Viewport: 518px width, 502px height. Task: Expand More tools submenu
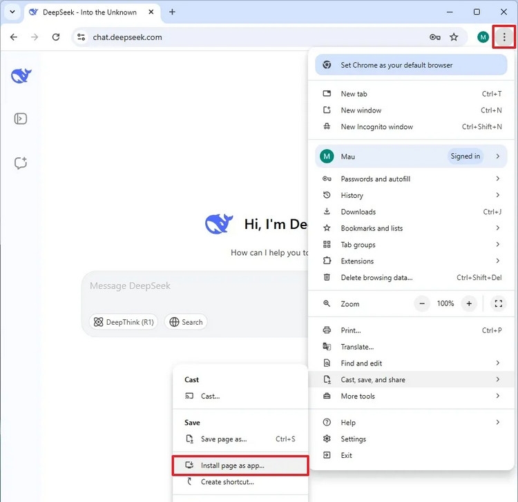(411, 396)
